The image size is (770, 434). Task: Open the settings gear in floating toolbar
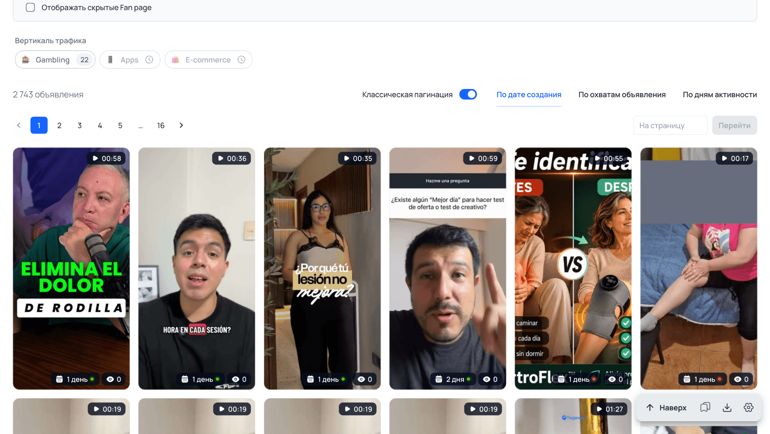(x=749, y=407)
